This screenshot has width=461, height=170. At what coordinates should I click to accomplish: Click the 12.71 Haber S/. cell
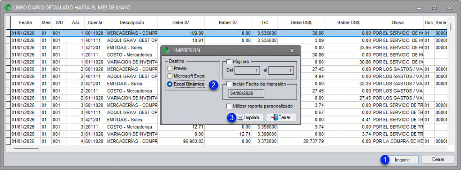click(x=228, y=134)
